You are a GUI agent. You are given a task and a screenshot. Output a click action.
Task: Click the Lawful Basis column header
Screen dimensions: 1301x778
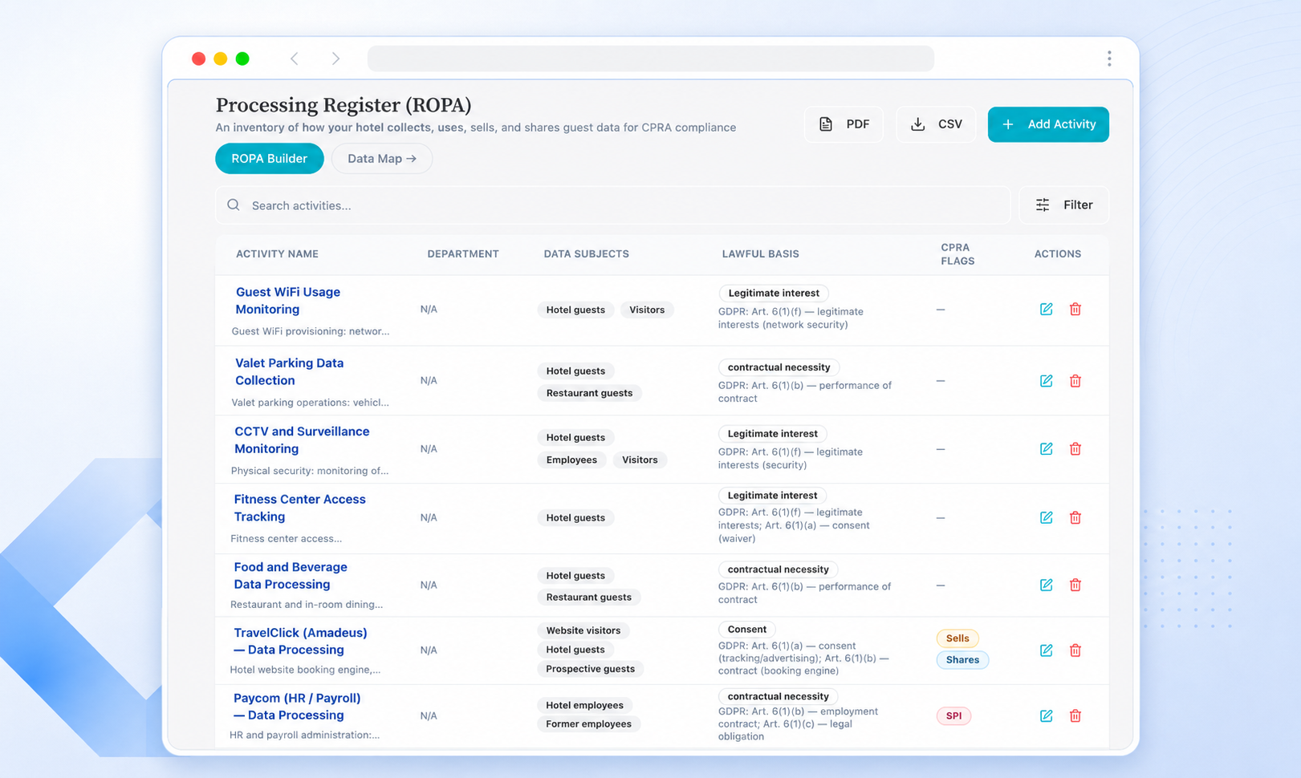click(760, 253)
